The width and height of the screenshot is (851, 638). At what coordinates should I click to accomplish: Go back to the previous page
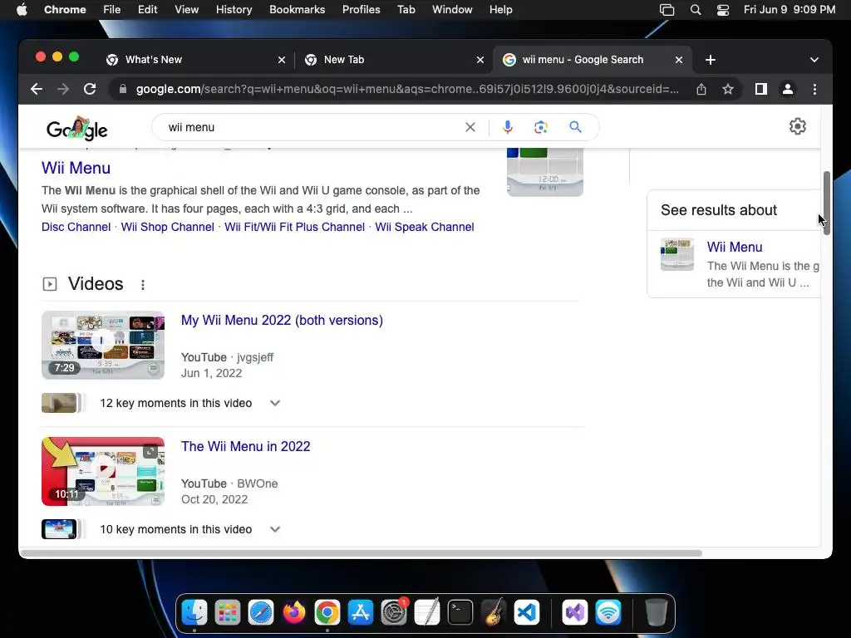(x=37, y=89)
